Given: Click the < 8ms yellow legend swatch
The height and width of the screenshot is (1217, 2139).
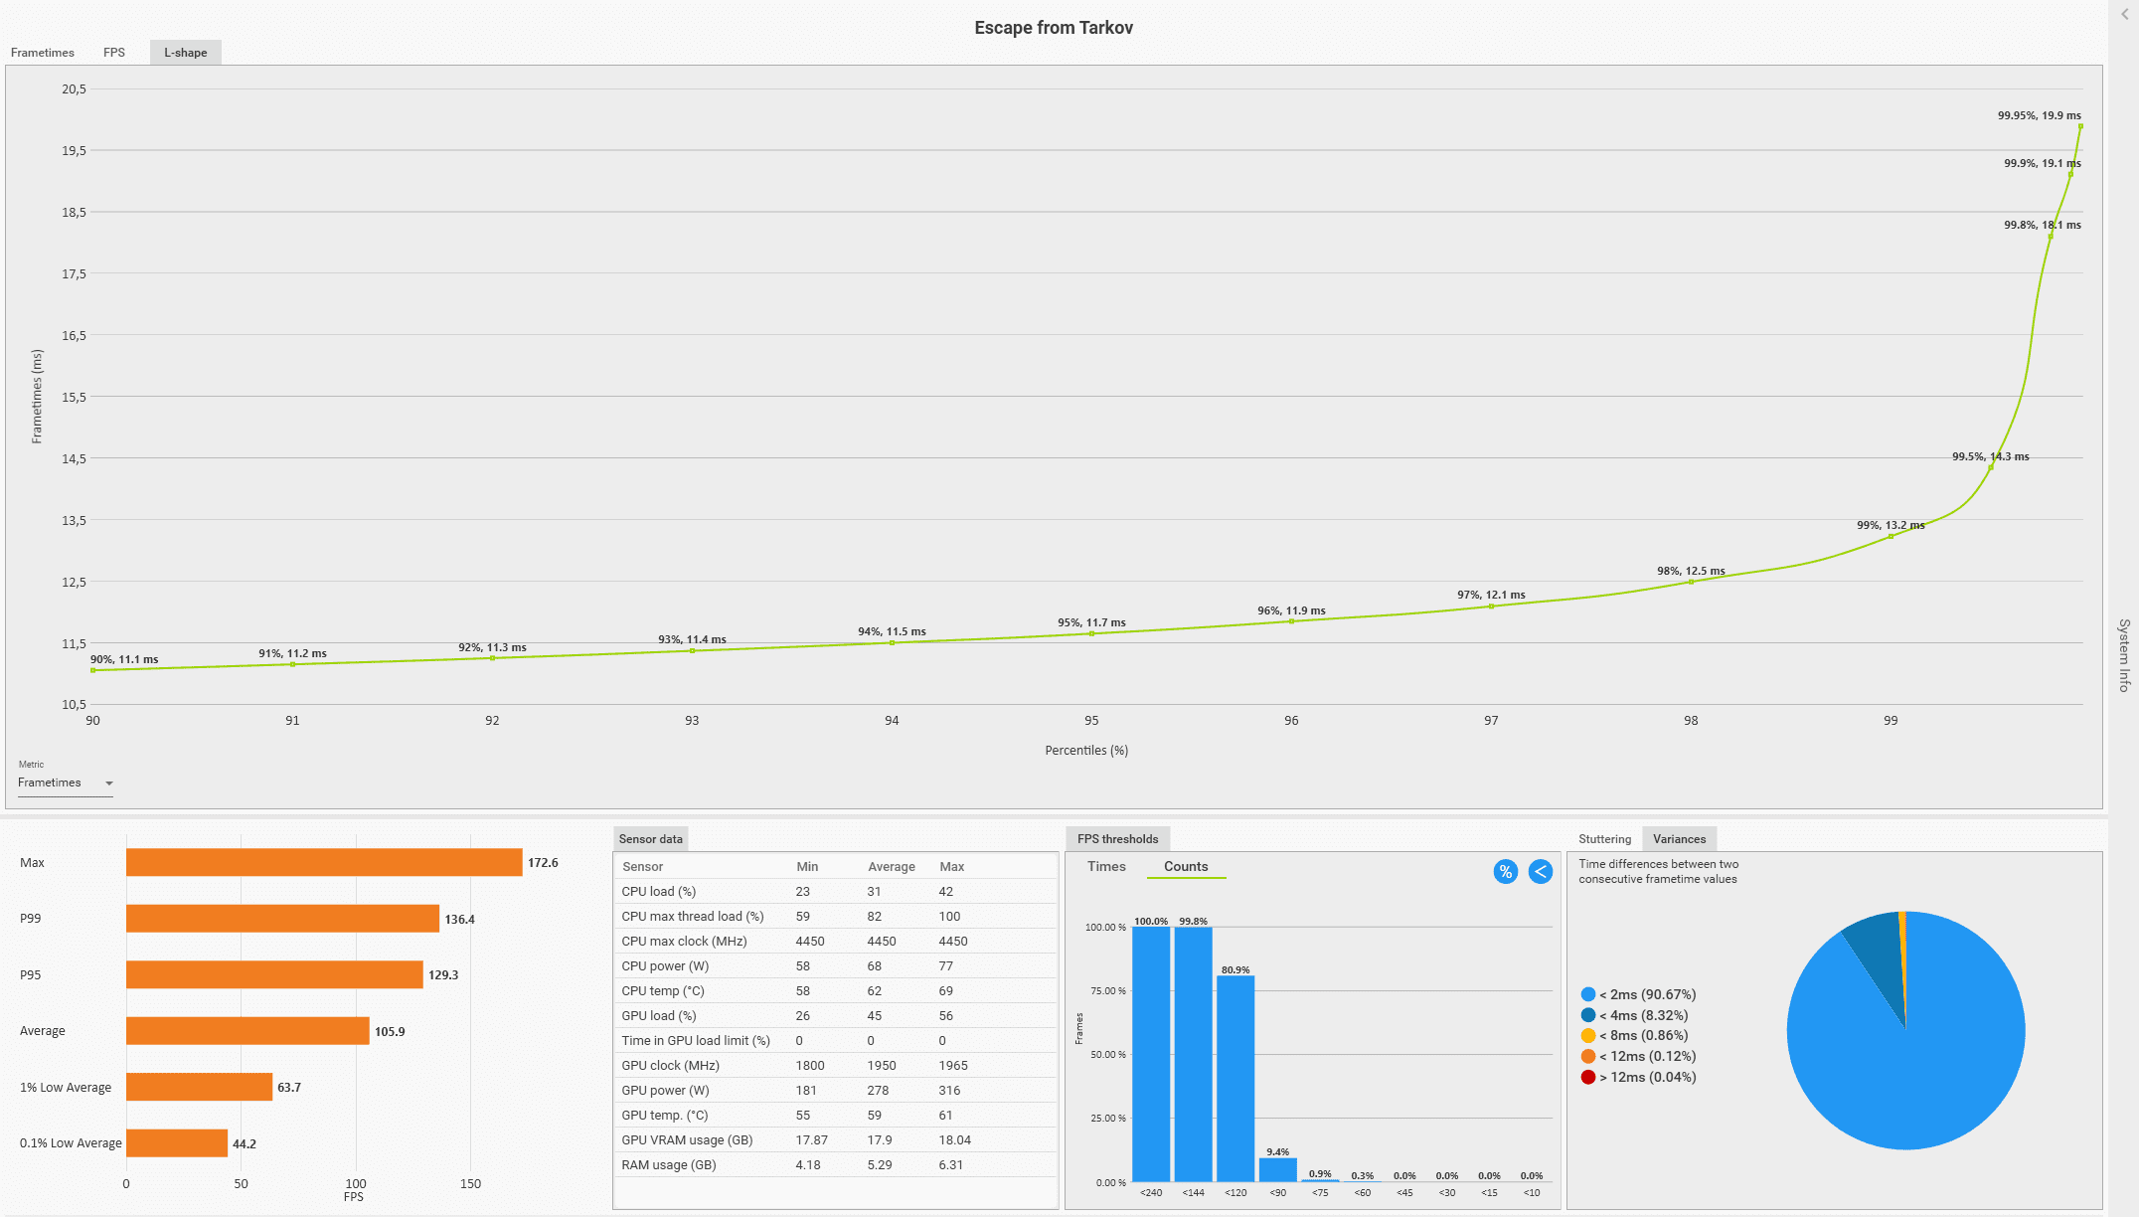Looking at the screenshot, I should pyautogui.click(x=1588, y=1036).
